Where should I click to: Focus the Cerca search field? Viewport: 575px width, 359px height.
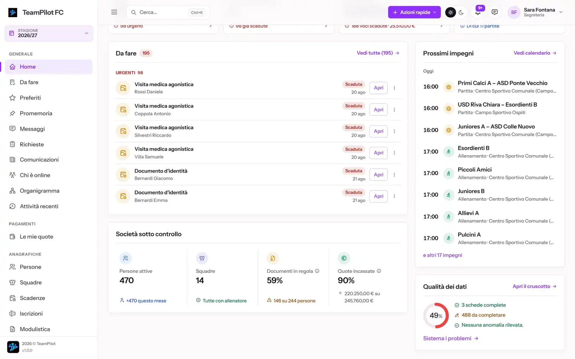coord(168,12)
